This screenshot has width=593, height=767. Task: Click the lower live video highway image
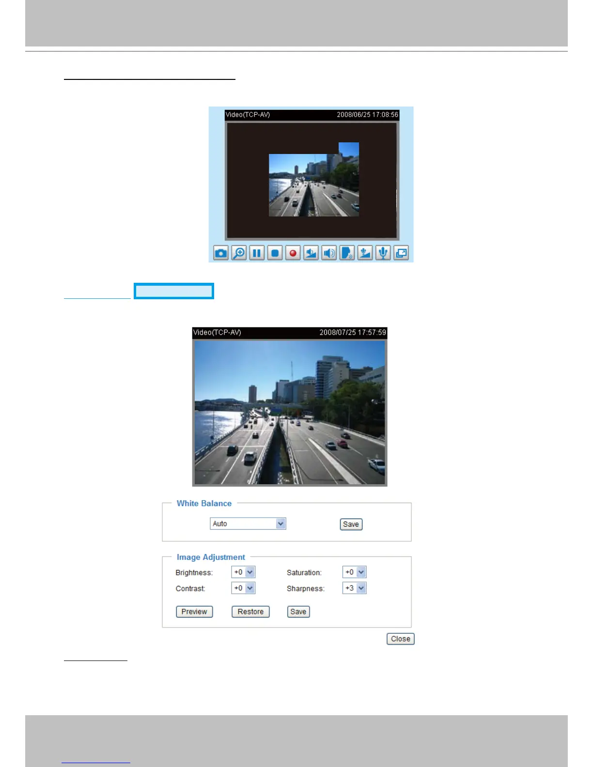pyautogui.click(x=290, y=413)
